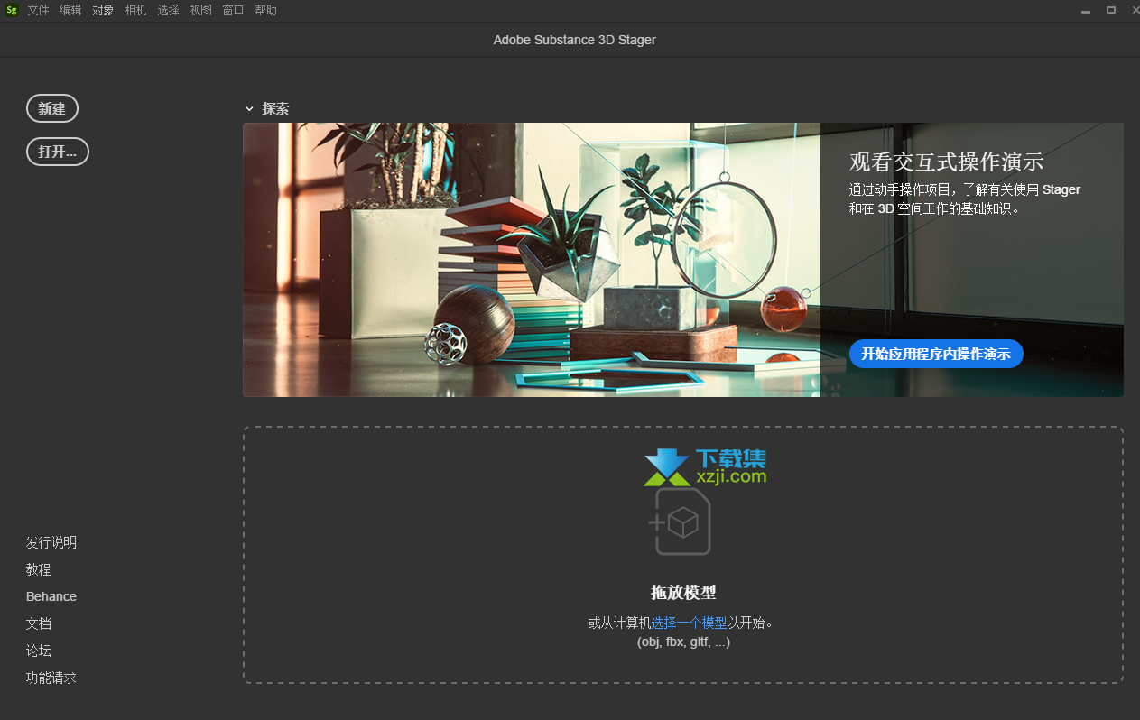Open the 相机 menu
Viewport: 1140px width, 720px height.
tap(135, 11)
